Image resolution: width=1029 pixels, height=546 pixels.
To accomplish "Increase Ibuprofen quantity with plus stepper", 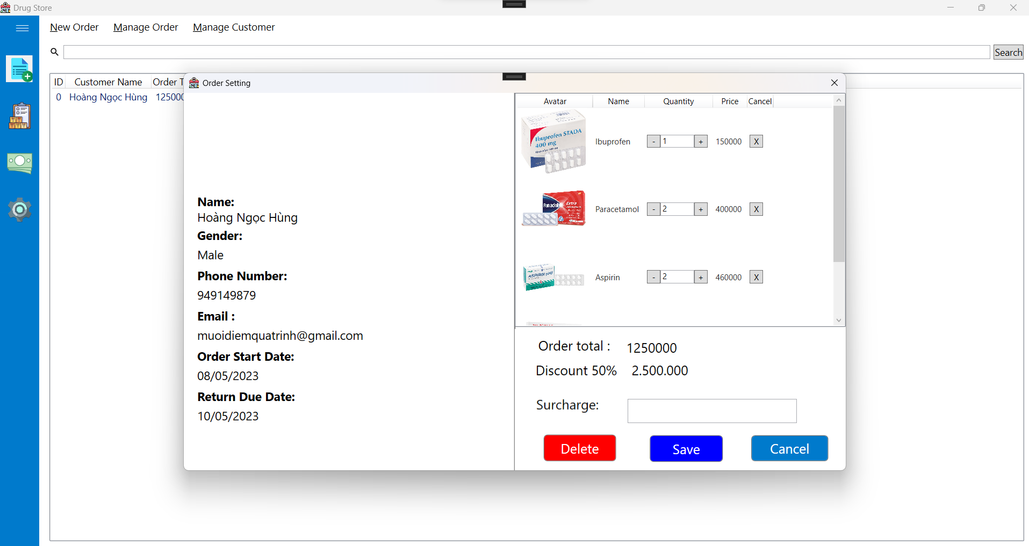I will [x=701, y=141].
